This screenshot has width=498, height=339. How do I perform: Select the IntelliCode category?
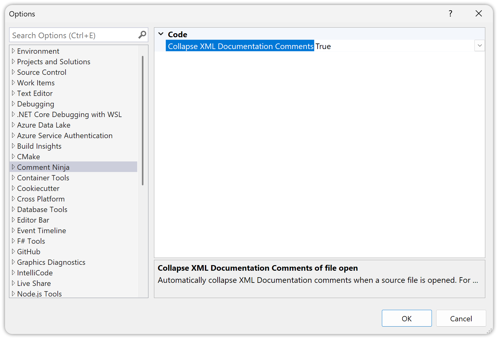coord(35,273)
